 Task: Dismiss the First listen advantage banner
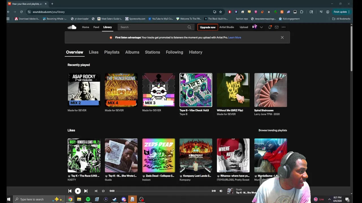tap(282, 37)
